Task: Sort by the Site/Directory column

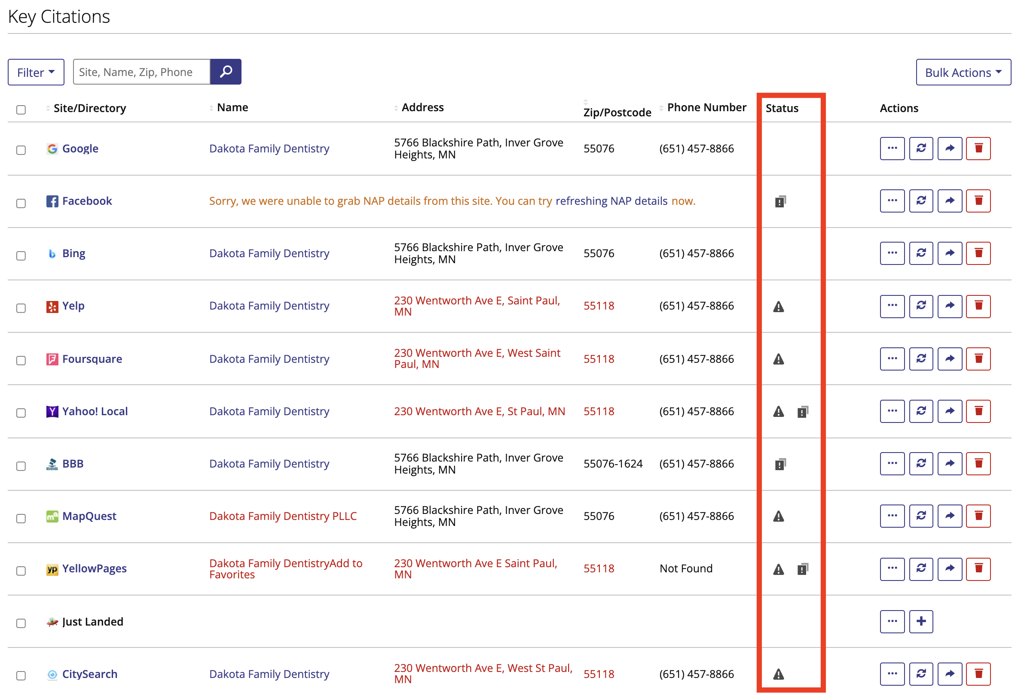Action: click(x=48, y=107)
